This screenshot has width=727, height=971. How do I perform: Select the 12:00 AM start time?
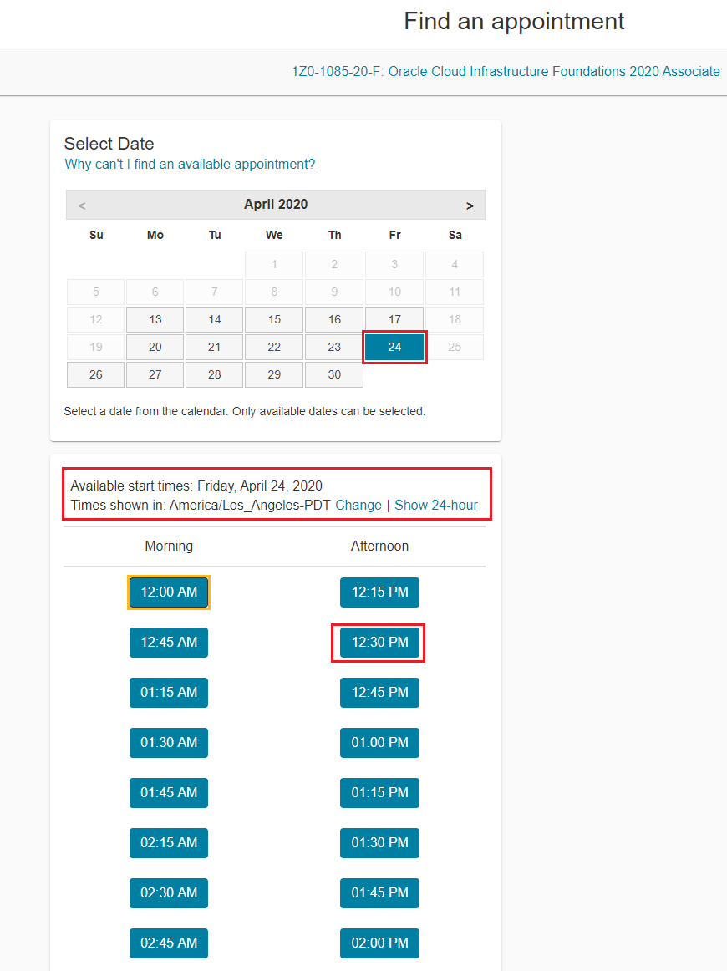tap(168, 592)
